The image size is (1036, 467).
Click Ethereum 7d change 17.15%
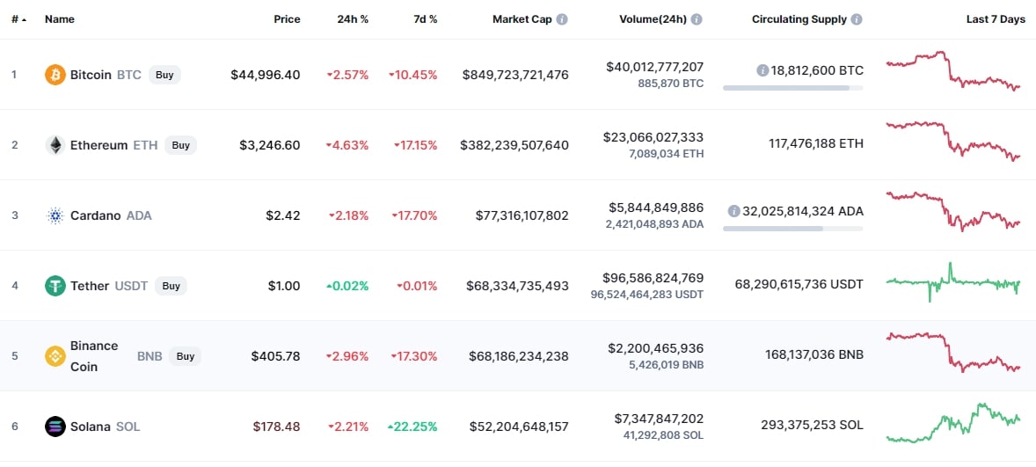(x=415, y=144)
